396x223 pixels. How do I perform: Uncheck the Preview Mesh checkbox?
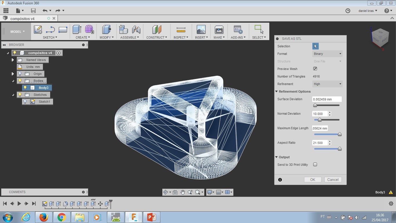click(x=315, y=69)
